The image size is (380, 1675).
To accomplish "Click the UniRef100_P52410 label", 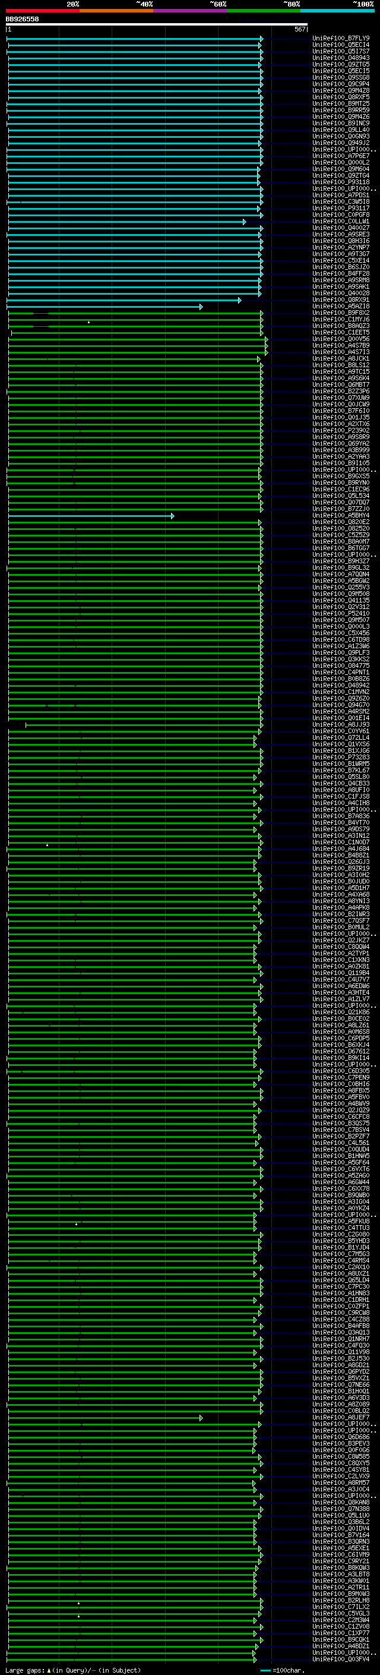I will click(x=341, y=613).
